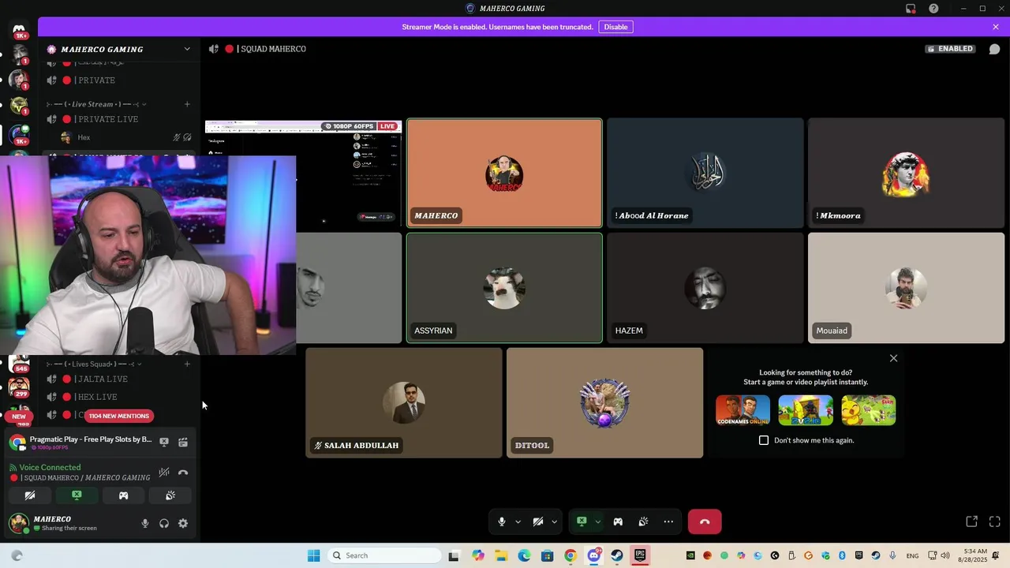The image size is (1010, 568).
Task: Mute microphone in the call control bar
Action: click(502, 521)
